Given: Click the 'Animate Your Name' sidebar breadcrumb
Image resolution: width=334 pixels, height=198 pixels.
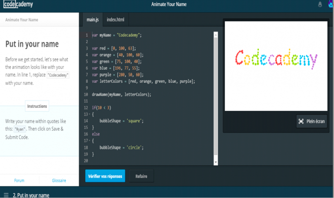Looking at the screenshot, I should tap(22, 20).
